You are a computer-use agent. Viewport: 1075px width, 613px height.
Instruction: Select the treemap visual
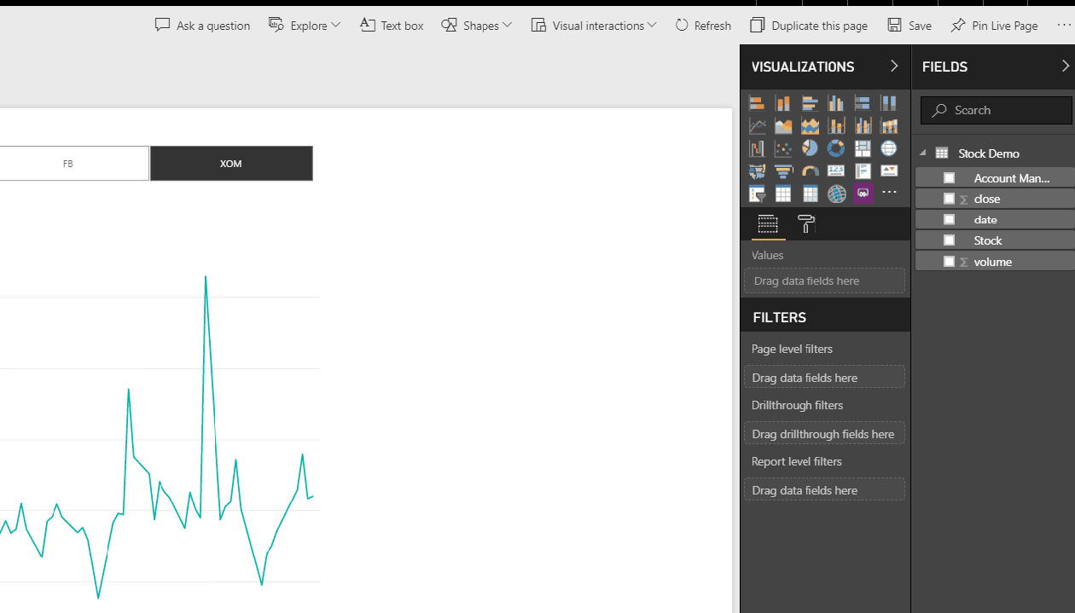tap(863, 148)
